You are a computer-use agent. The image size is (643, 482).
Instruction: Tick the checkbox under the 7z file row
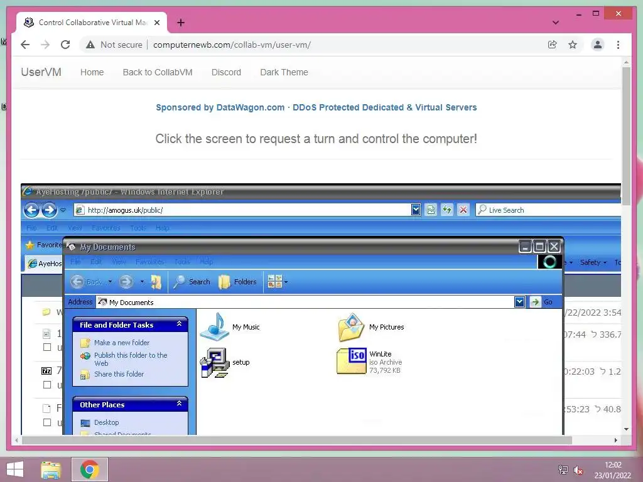pyautogui.click(x=47, y=385)
